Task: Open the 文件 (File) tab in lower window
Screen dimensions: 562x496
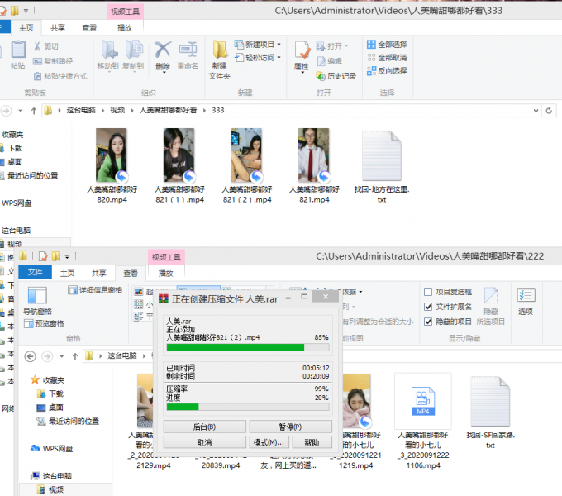Action: (x=36, y=273)
